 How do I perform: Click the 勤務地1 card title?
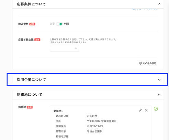[58, 111]
